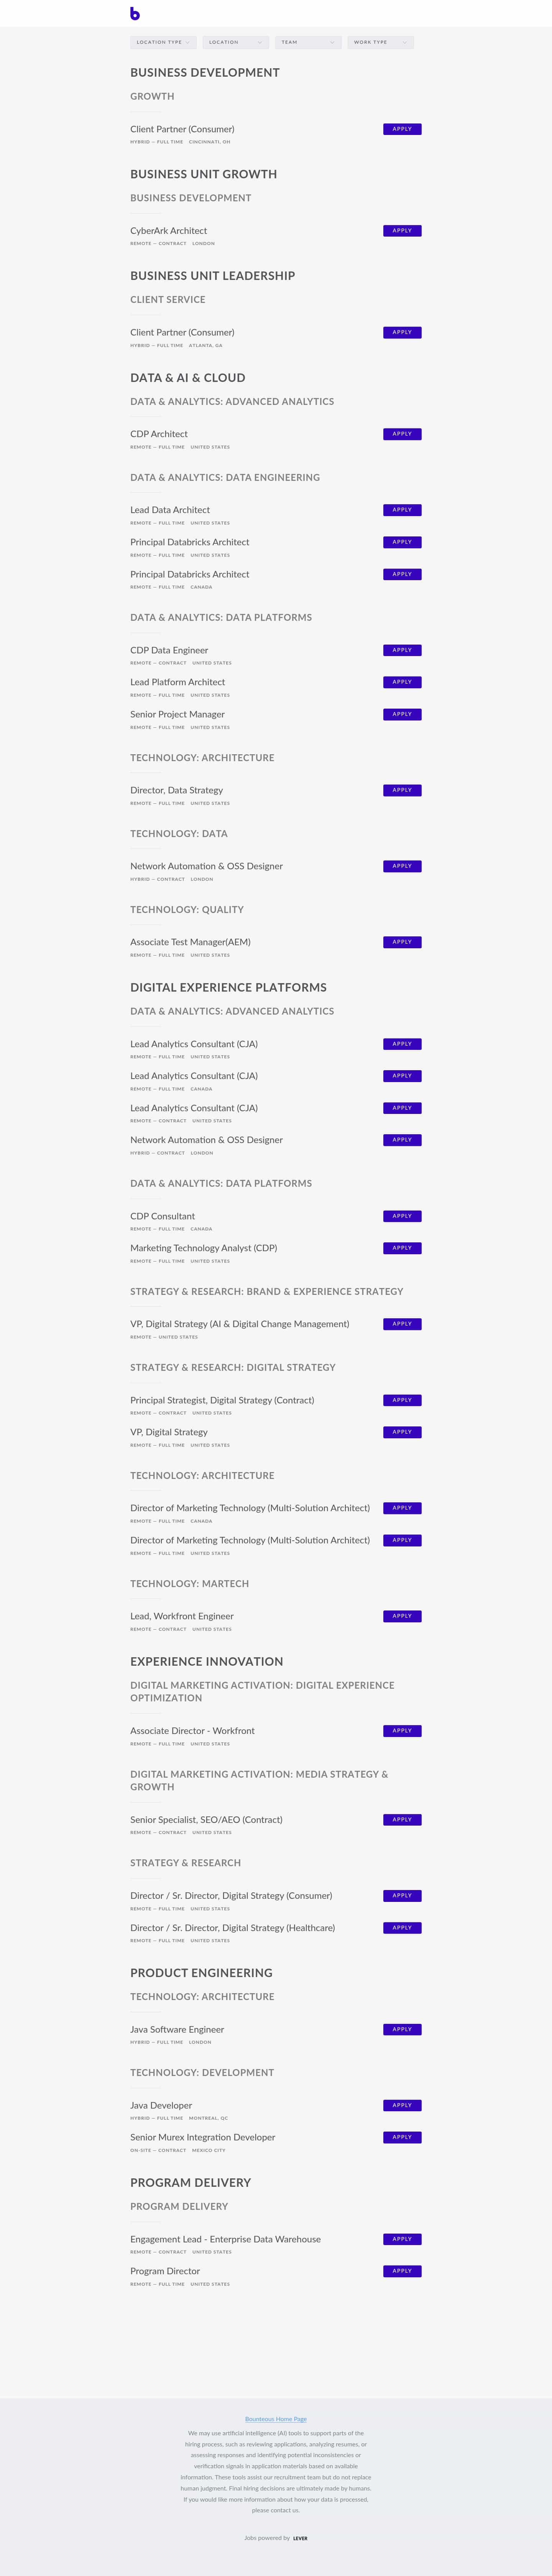Click the Bounteous logo icon

pos(135,13)
